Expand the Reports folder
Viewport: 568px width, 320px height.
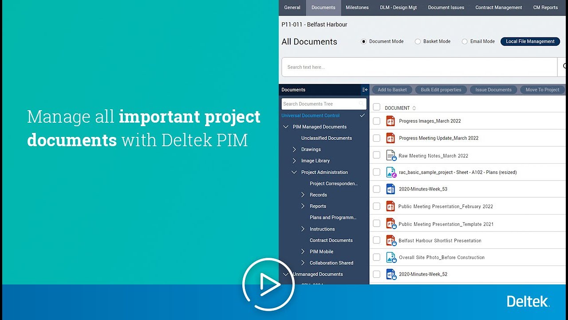(303, 206)
